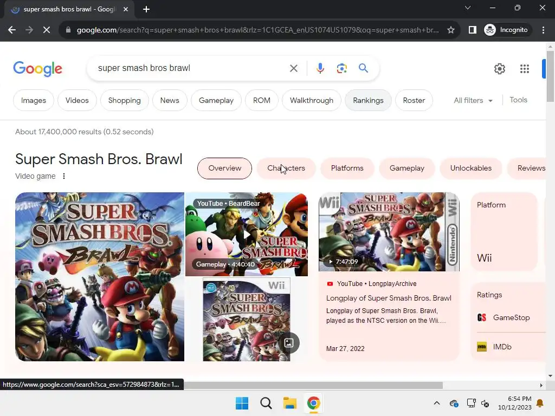Play the 7:47:09 longplay video thumbnail

tap(389, 232)
